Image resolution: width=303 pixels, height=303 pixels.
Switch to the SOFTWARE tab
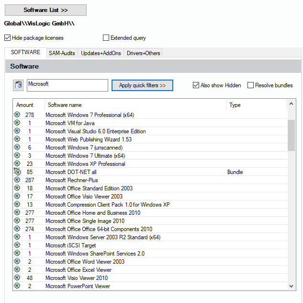tap(25, 52)
